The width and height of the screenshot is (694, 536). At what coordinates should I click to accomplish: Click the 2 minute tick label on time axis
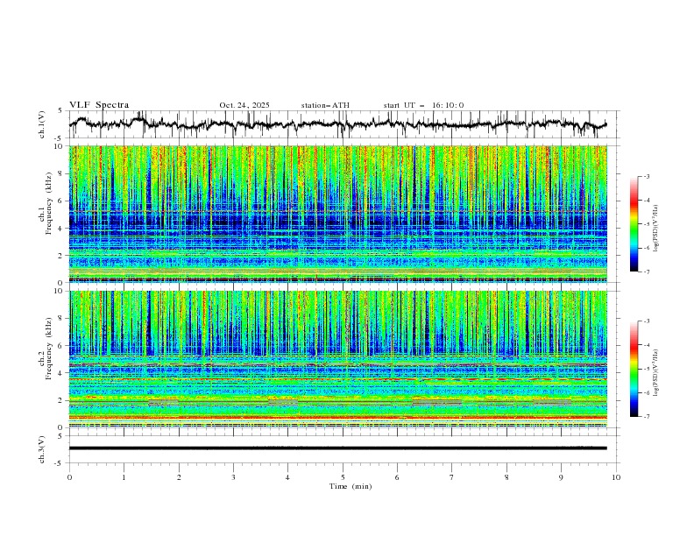[x=179, y=477]
